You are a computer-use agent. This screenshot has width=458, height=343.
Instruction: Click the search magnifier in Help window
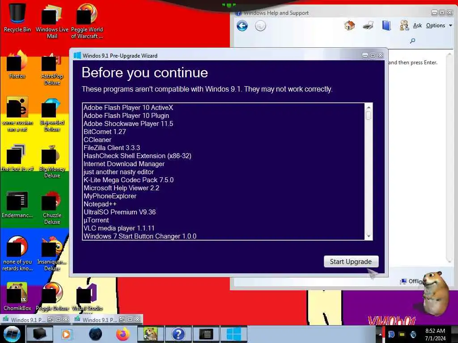pyautogui.click(x=412, y=41)
